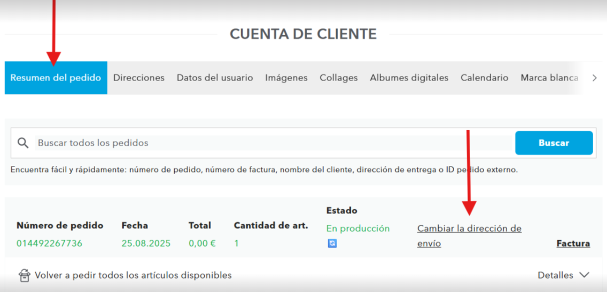Screen dimensions: 607x292
Task: Switch to the Direcciones tab
Action: coord(139,78)
